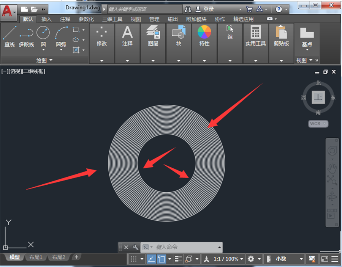This screenshot has width=342, height=267.
Task: Select the Circle (圆) tool
Action: coord(43,36)
